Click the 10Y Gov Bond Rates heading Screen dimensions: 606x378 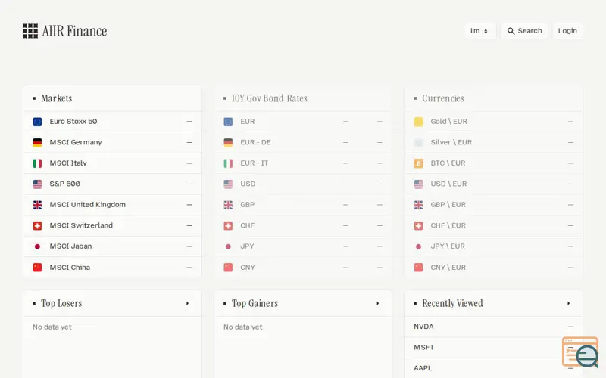click(270, 98)
